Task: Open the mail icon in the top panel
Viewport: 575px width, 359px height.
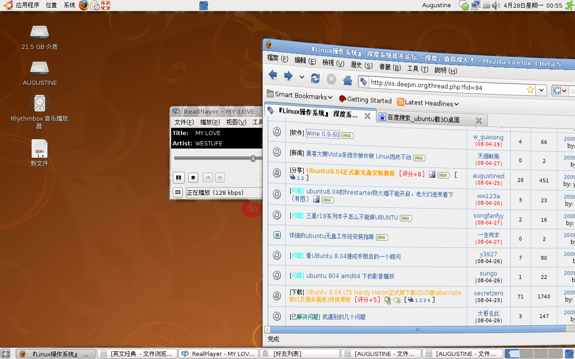Action: [95, 5]
